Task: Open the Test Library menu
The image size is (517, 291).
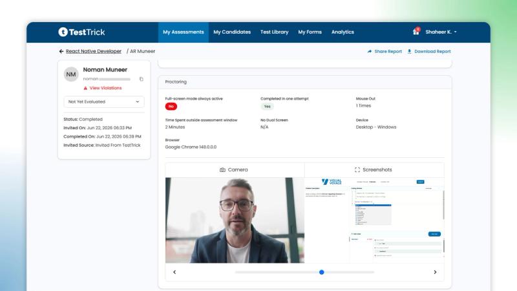Action: 274,32
